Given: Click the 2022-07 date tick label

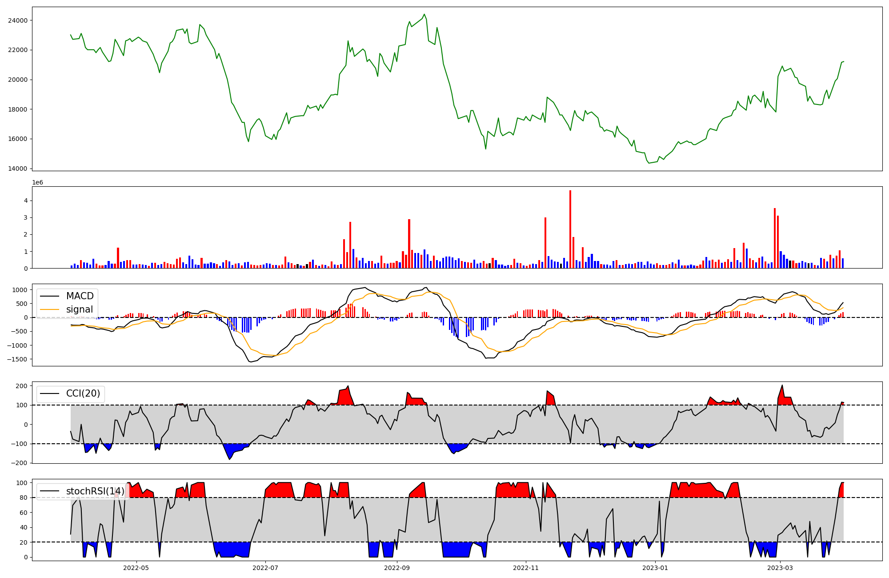Looking at the screenshot, I should point(265,568).
